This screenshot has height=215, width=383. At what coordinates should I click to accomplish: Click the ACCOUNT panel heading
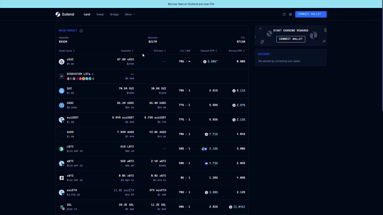click(264, 54)
